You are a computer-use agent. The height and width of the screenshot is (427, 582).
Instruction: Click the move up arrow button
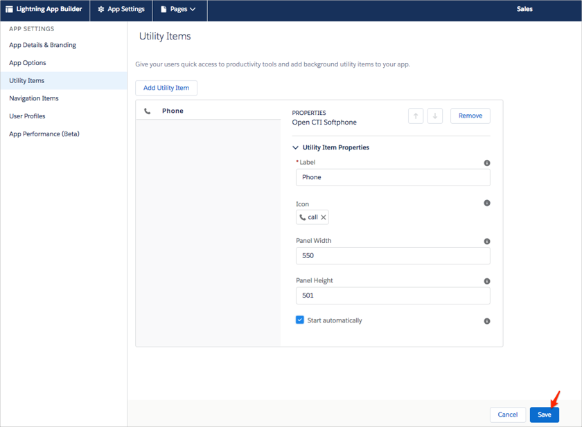pos(416,116)
